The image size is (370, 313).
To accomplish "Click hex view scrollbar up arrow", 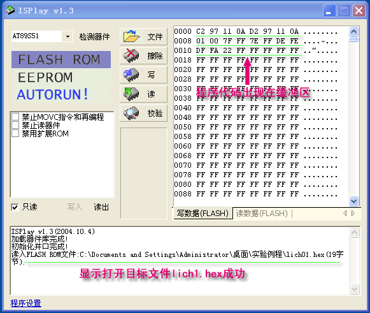I will (353, 31).
